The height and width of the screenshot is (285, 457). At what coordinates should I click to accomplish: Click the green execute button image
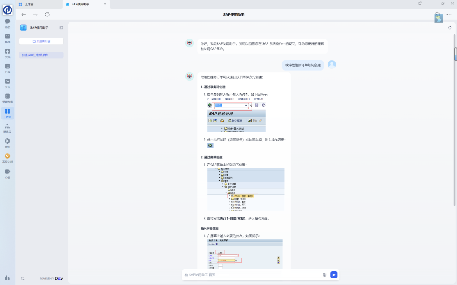pyautogui.click(x=210, y=145)
